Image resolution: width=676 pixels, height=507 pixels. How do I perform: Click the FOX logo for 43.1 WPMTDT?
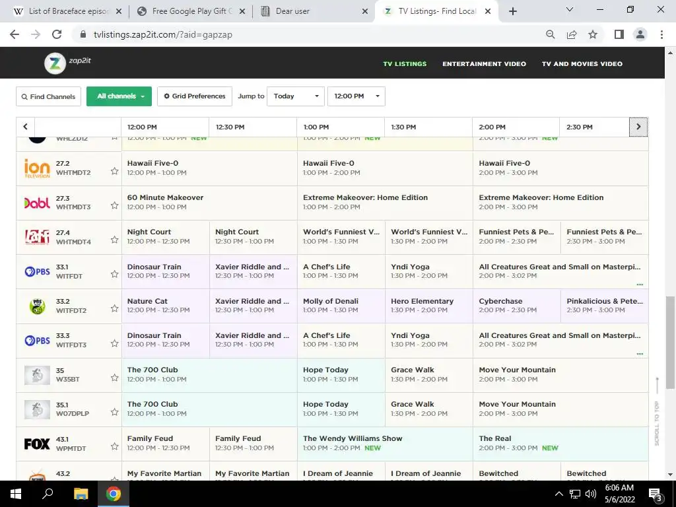pos(37,444)
